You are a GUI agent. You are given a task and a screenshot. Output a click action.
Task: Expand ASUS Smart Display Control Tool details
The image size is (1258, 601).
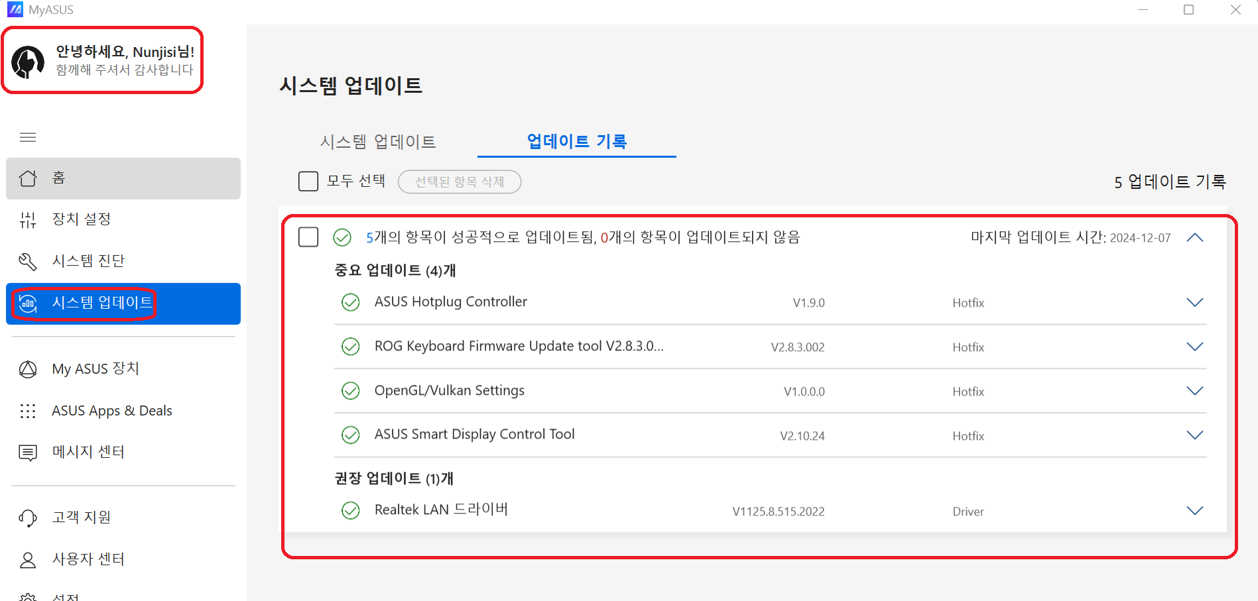click(x=1195, y=435)
